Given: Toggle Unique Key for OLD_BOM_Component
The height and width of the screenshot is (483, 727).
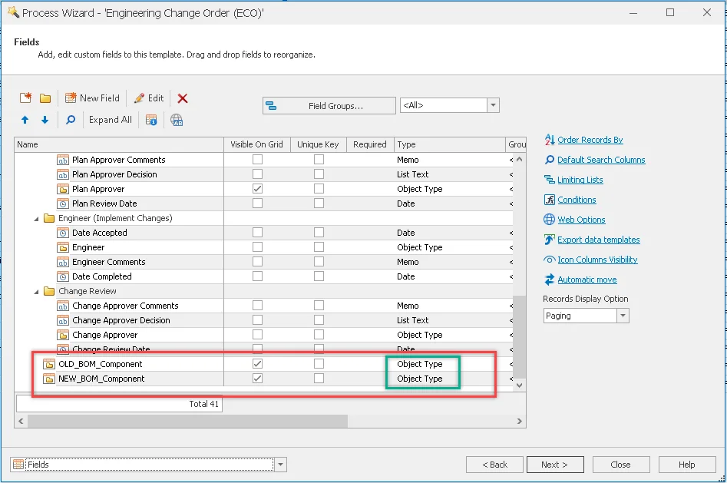Looking at the screenshot, I should tap(319, 364).
